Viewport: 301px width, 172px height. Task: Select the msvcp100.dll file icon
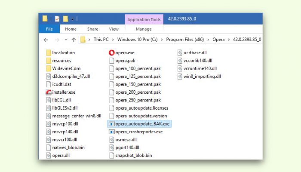pos(49,124)
